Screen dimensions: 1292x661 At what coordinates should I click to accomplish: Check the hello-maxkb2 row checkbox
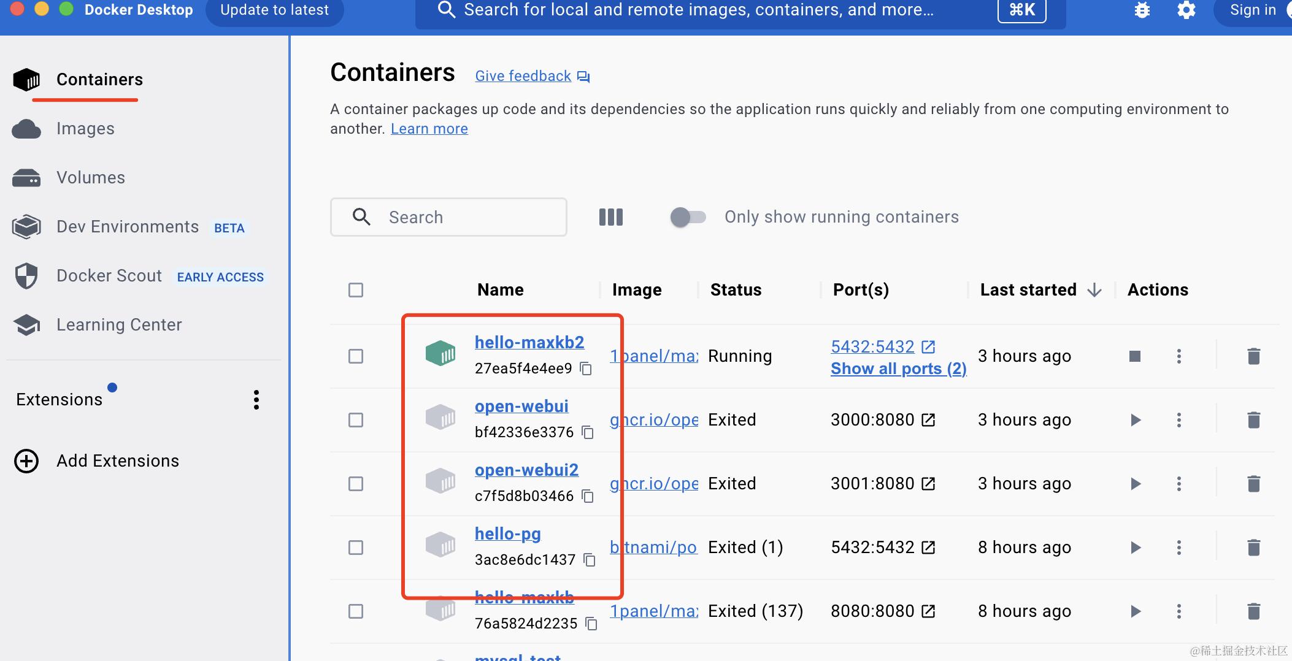coord(356,356)
